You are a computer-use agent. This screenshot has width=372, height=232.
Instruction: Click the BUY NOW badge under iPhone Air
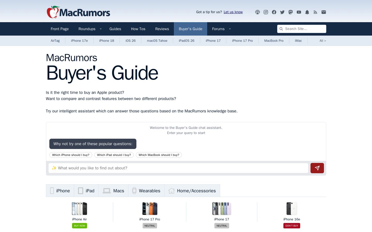(x=80, y=226)
